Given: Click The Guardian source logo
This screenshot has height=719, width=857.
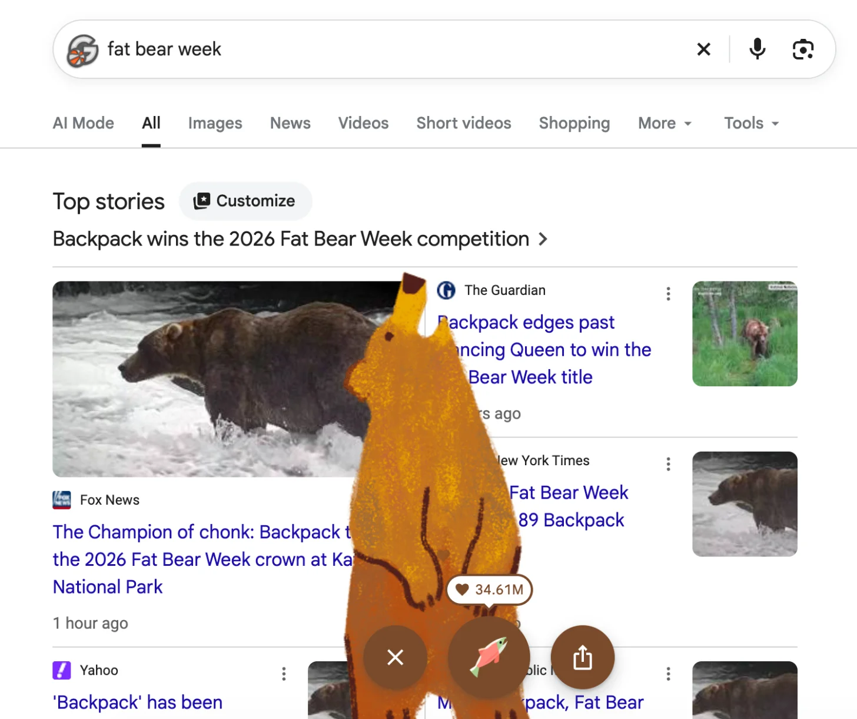Looking at the screenshot, I should coord(446,290).
